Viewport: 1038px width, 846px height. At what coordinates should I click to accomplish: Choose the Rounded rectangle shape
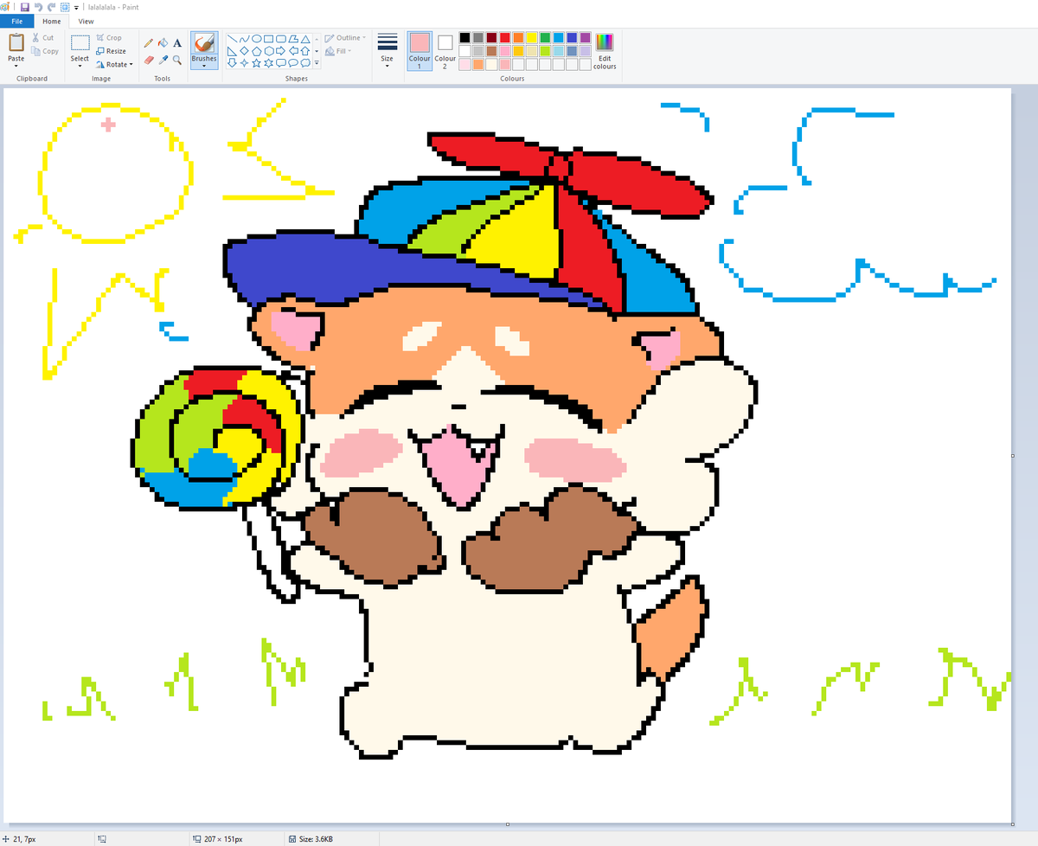(x=280, y=38)
